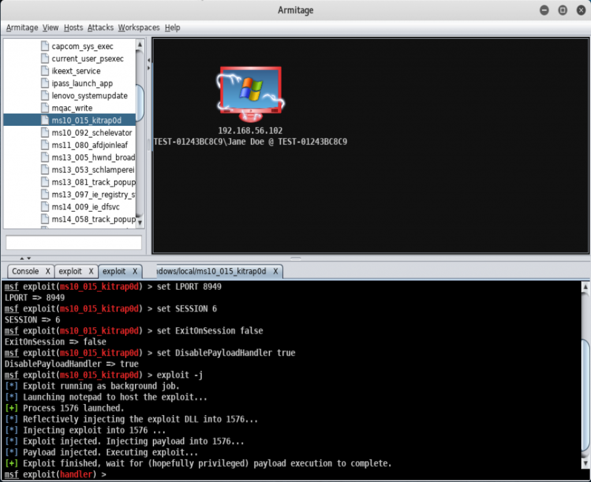Select ikeext_service module name
Screen dimensions: 591x482
coord(76,71)
